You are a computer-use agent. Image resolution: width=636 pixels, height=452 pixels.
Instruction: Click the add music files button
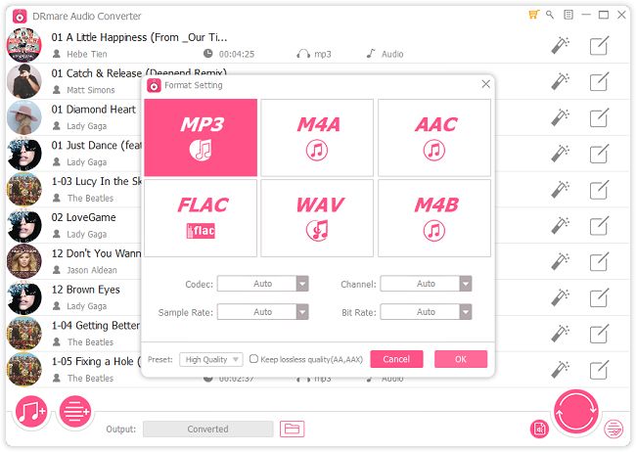click(31, 412)
